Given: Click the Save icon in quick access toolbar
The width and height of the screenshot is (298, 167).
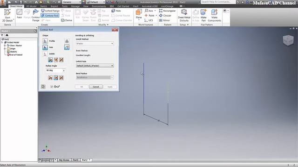Looking at the screenshot, I should coord(21,2).
